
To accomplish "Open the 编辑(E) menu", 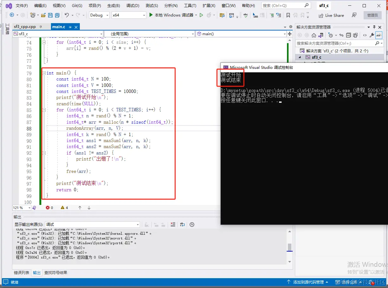I will point(40,6).
